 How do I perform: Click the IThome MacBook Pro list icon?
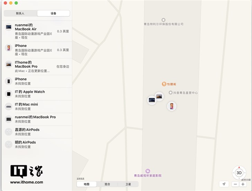pos(9,64)
